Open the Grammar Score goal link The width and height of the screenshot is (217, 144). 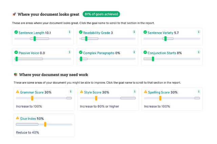click(x=32, y=92)
